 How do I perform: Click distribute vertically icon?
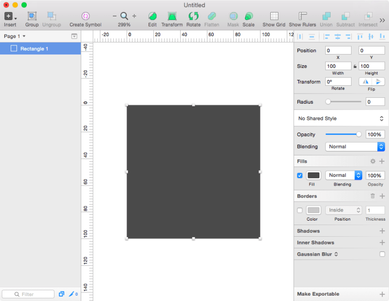[x=312, y=37]
